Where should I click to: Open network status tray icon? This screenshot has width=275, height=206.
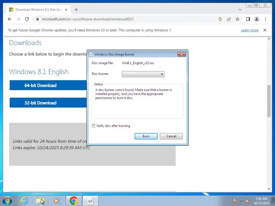tap(241, 201)
